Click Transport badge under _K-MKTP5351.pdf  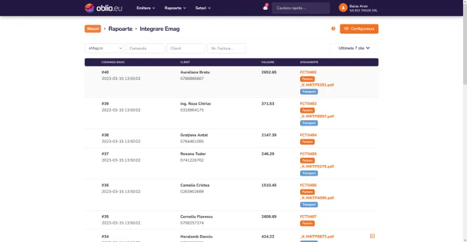click(309, 92)
